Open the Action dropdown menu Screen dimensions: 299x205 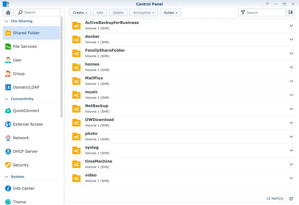coord(171,13)
